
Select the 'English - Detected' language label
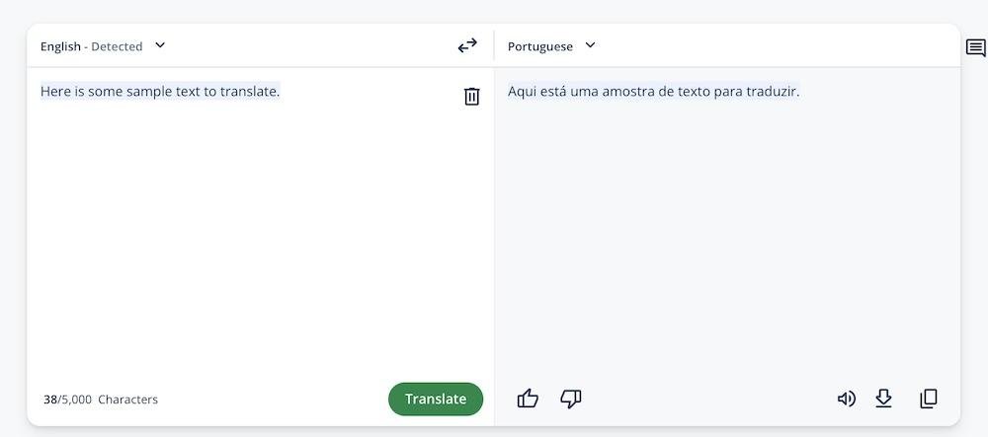click(91, 46)
